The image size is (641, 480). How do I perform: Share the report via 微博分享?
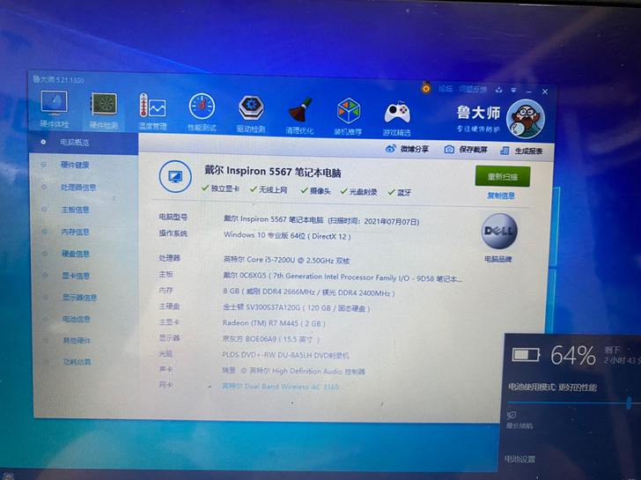[407, 149]
